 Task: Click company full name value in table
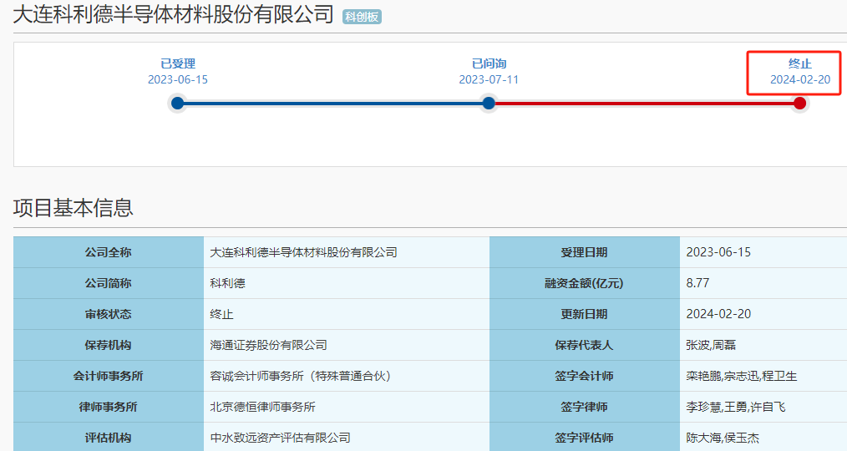pyautogui.click(x=303, y=252)
